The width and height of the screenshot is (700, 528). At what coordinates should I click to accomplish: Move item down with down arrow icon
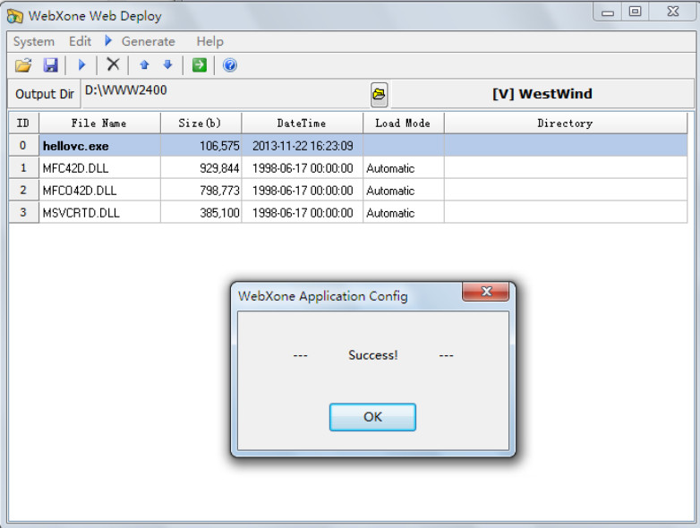168,64
